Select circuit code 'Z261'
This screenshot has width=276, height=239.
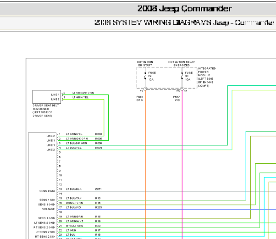click(98, 189)
